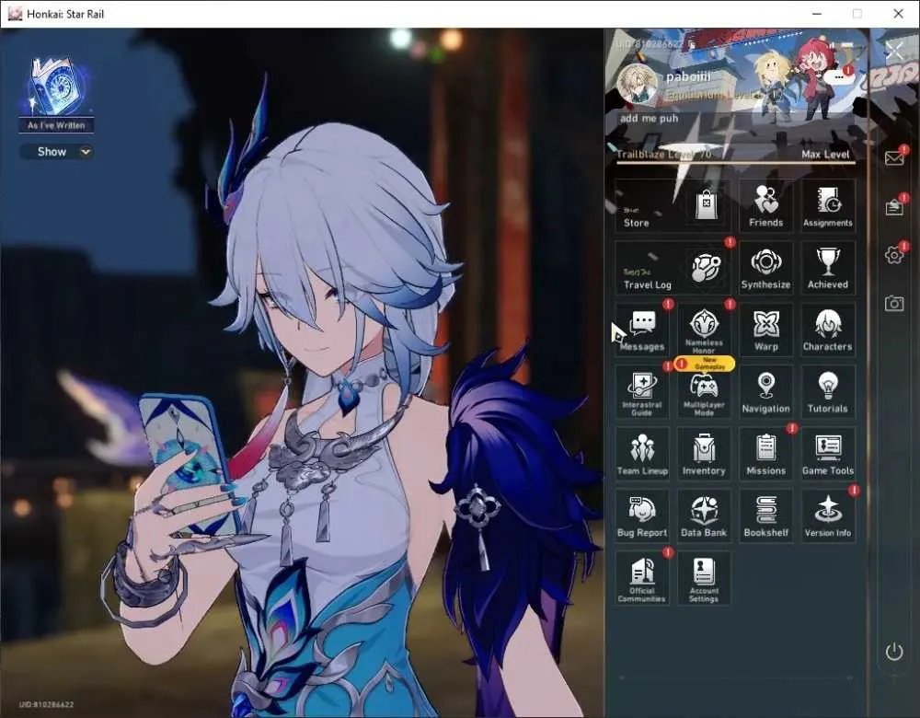The height and width of the screenshot is (718, 920).
Task: Open the Friends panel
Action: [x=765, y=205]
